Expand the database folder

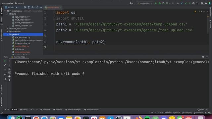click(7, 32)
